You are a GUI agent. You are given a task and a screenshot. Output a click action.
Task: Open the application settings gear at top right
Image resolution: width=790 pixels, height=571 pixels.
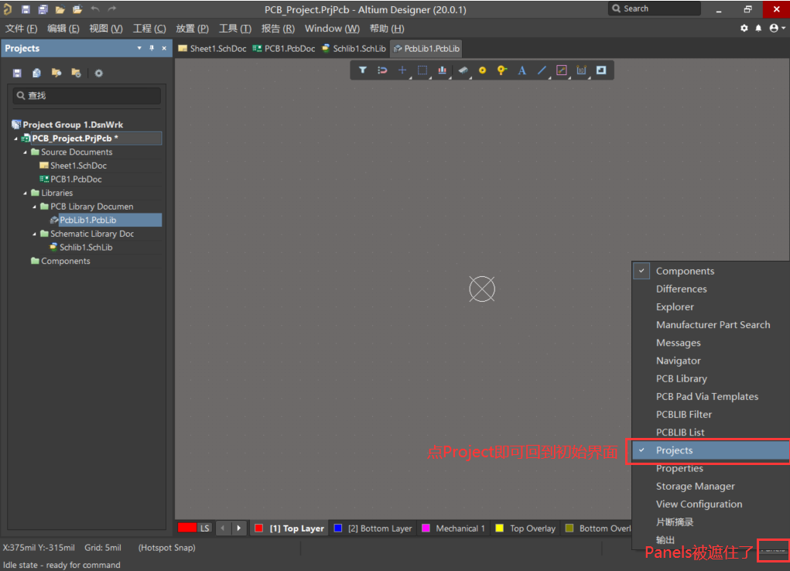pos(744,28)
